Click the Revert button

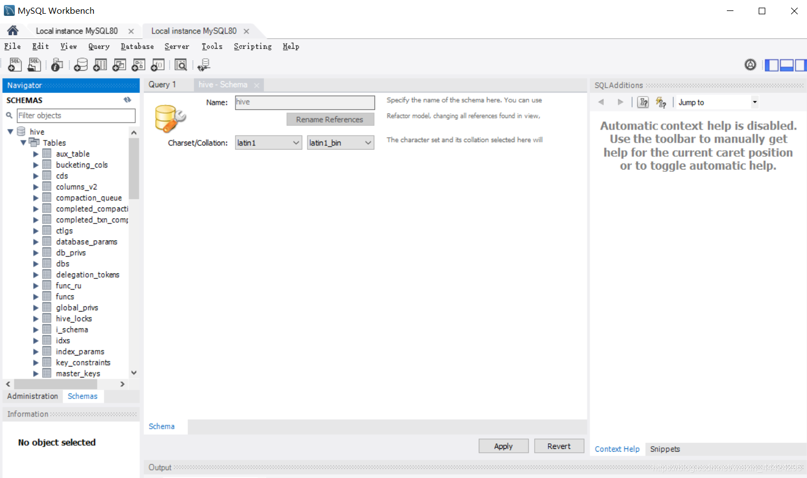pyautogui.click(x=559, y=446)
